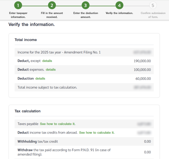The height and width of the screenshot is (159, 169).
Task: Open 'Enter taxpayer information' step label
Action: click(18, 15)
